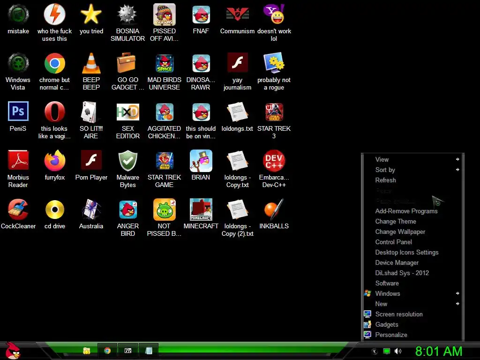Image resolution: width=480 pixels, height=360 pixels.
Task: Choose Gadgets from context menu
Action: coord(412,324)
